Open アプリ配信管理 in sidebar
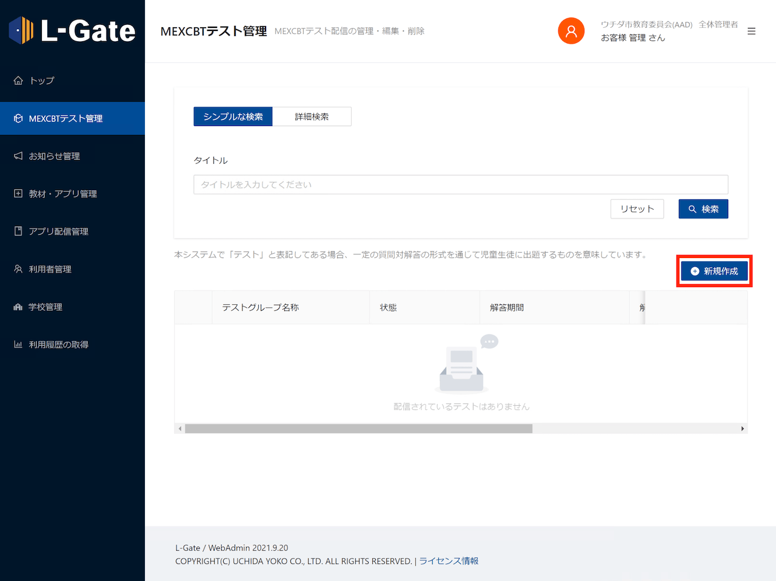776x581 pixels. (x=72, y=231)
